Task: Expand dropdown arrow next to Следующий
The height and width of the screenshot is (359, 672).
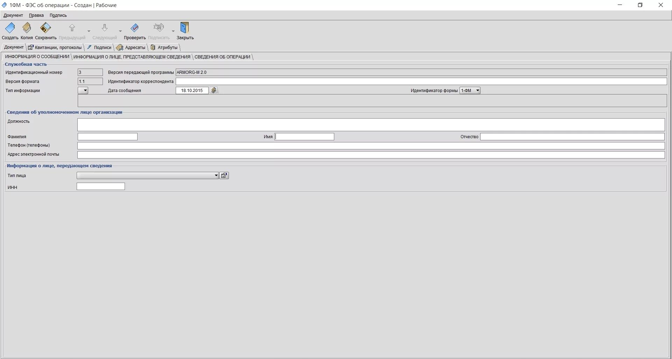Action: [120, 31]
